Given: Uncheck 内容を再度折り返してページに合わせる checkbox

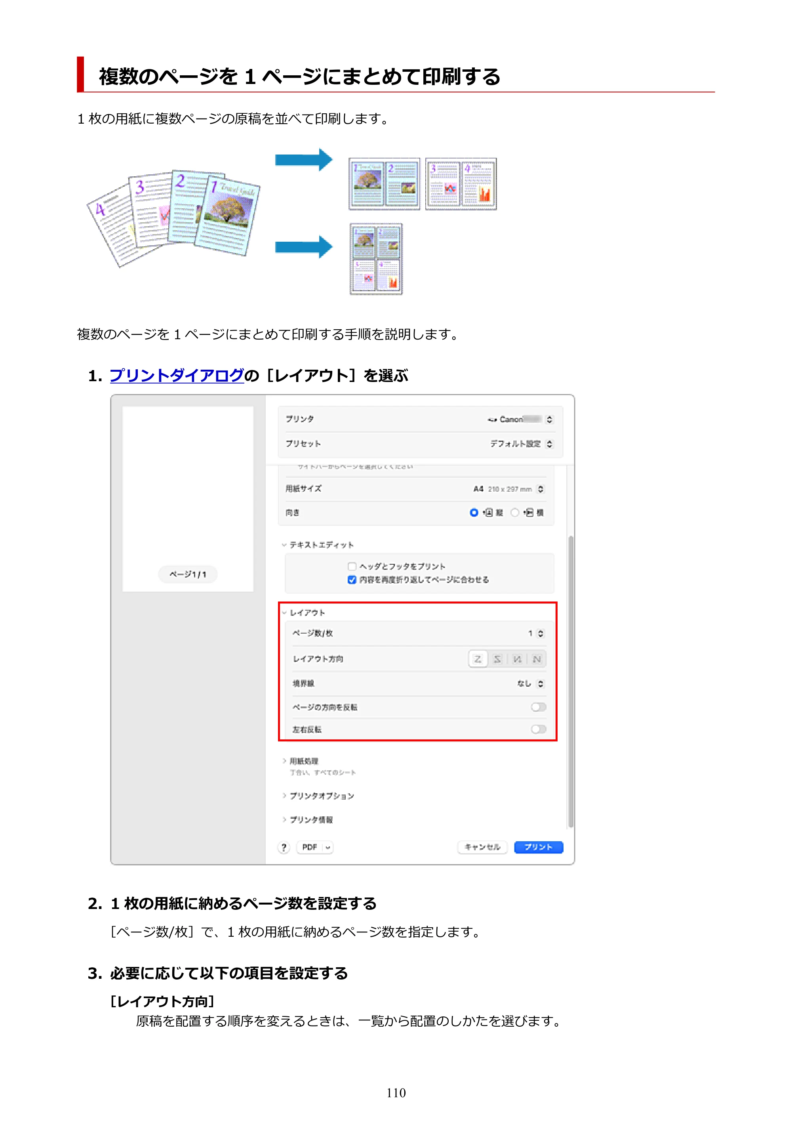Looking at the screenshot, I should click(352, 580).
